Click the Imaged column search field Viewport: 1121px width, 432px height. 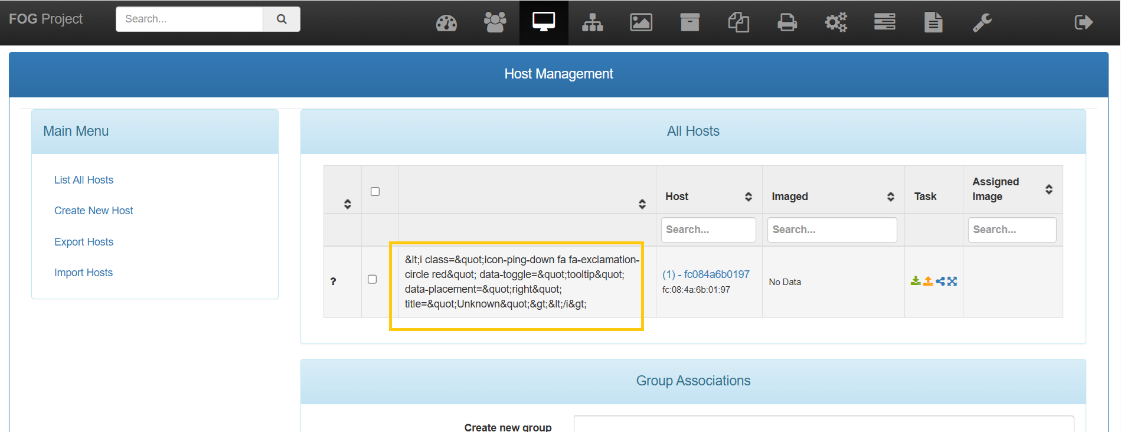(x=832, y=230)
